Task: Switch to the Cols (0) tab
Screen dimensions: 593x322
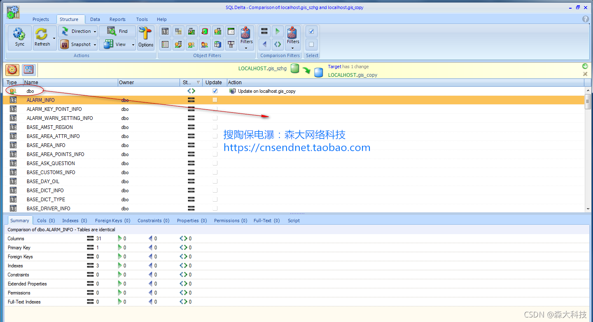Action: coord(46,221)
